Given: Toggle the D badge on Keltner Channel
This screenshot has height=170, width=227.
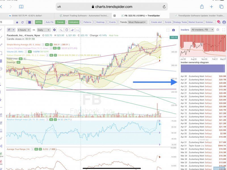Looking at the screenshot, I should (55, 55).
